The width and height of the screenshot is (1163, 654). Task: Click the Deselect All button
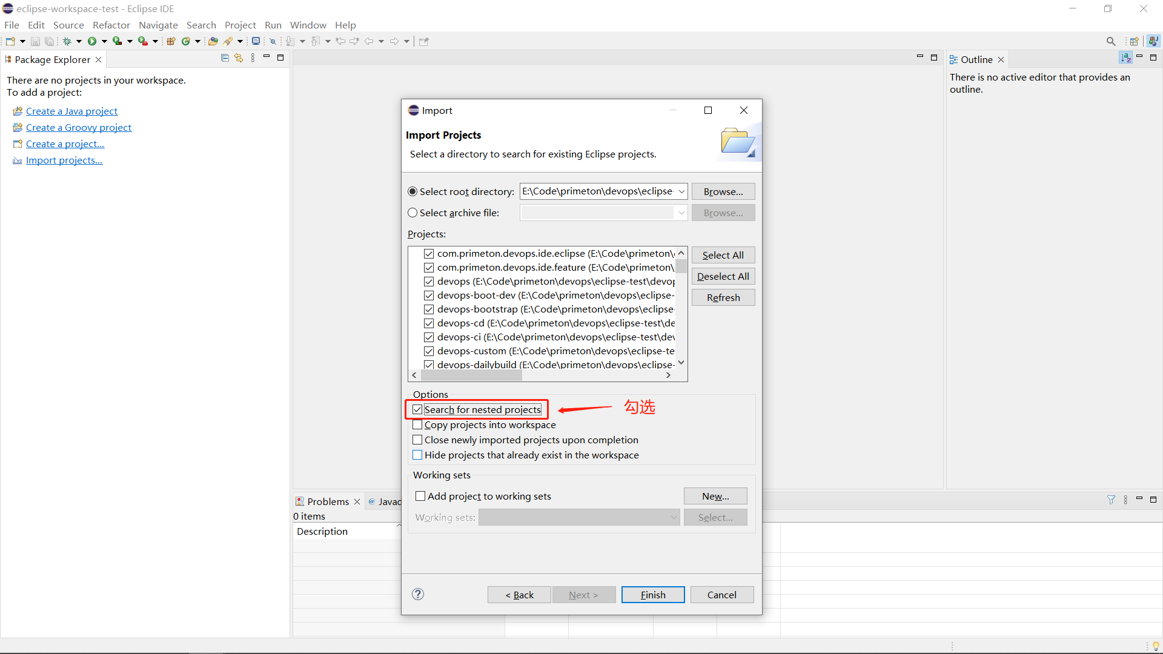724,276
